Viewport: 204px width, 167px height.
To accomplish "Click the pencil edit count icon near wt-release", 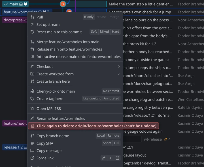I will [166, 139].
